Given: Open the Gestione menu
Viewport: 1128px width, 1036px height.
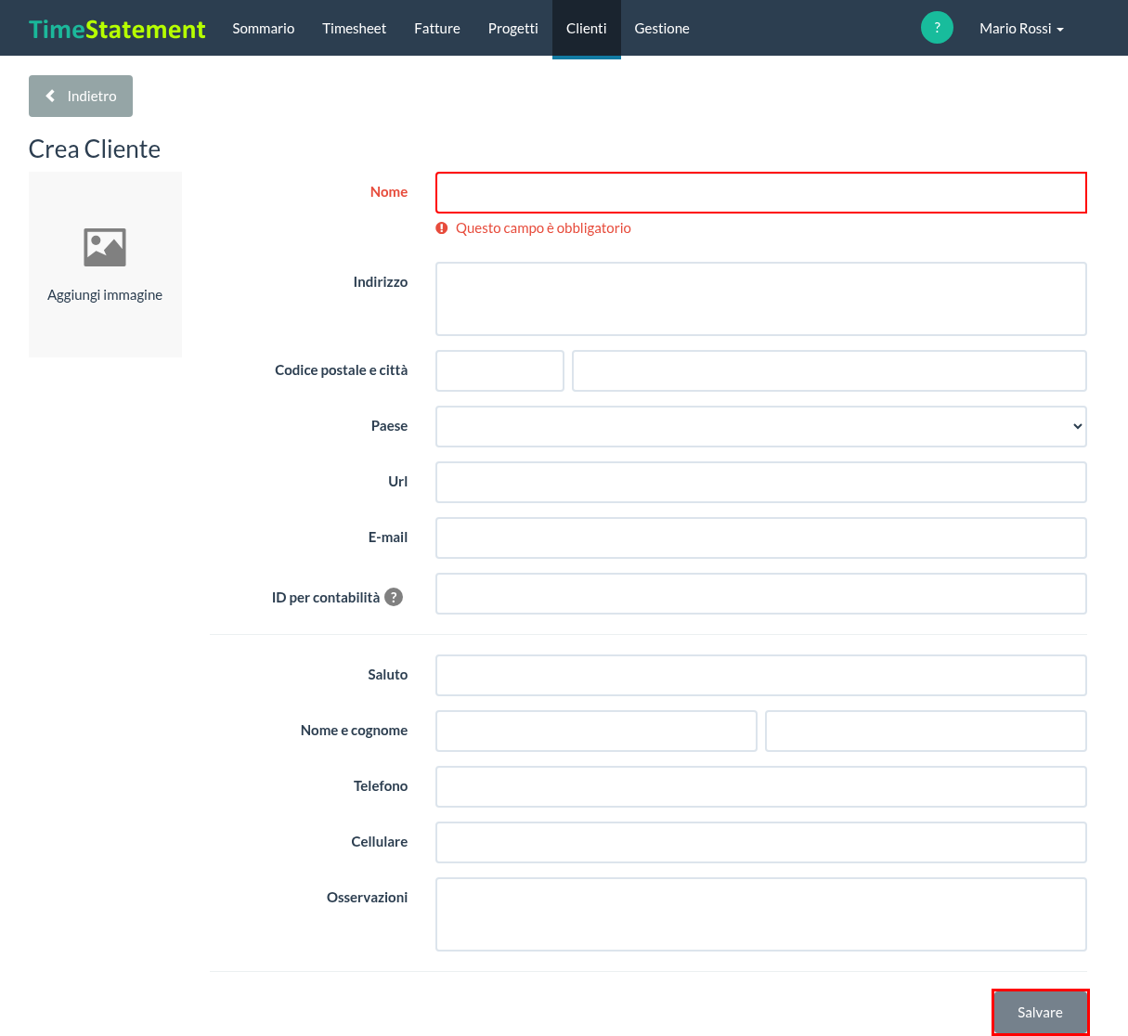Looking at the screenshot, I should [662, 29].
